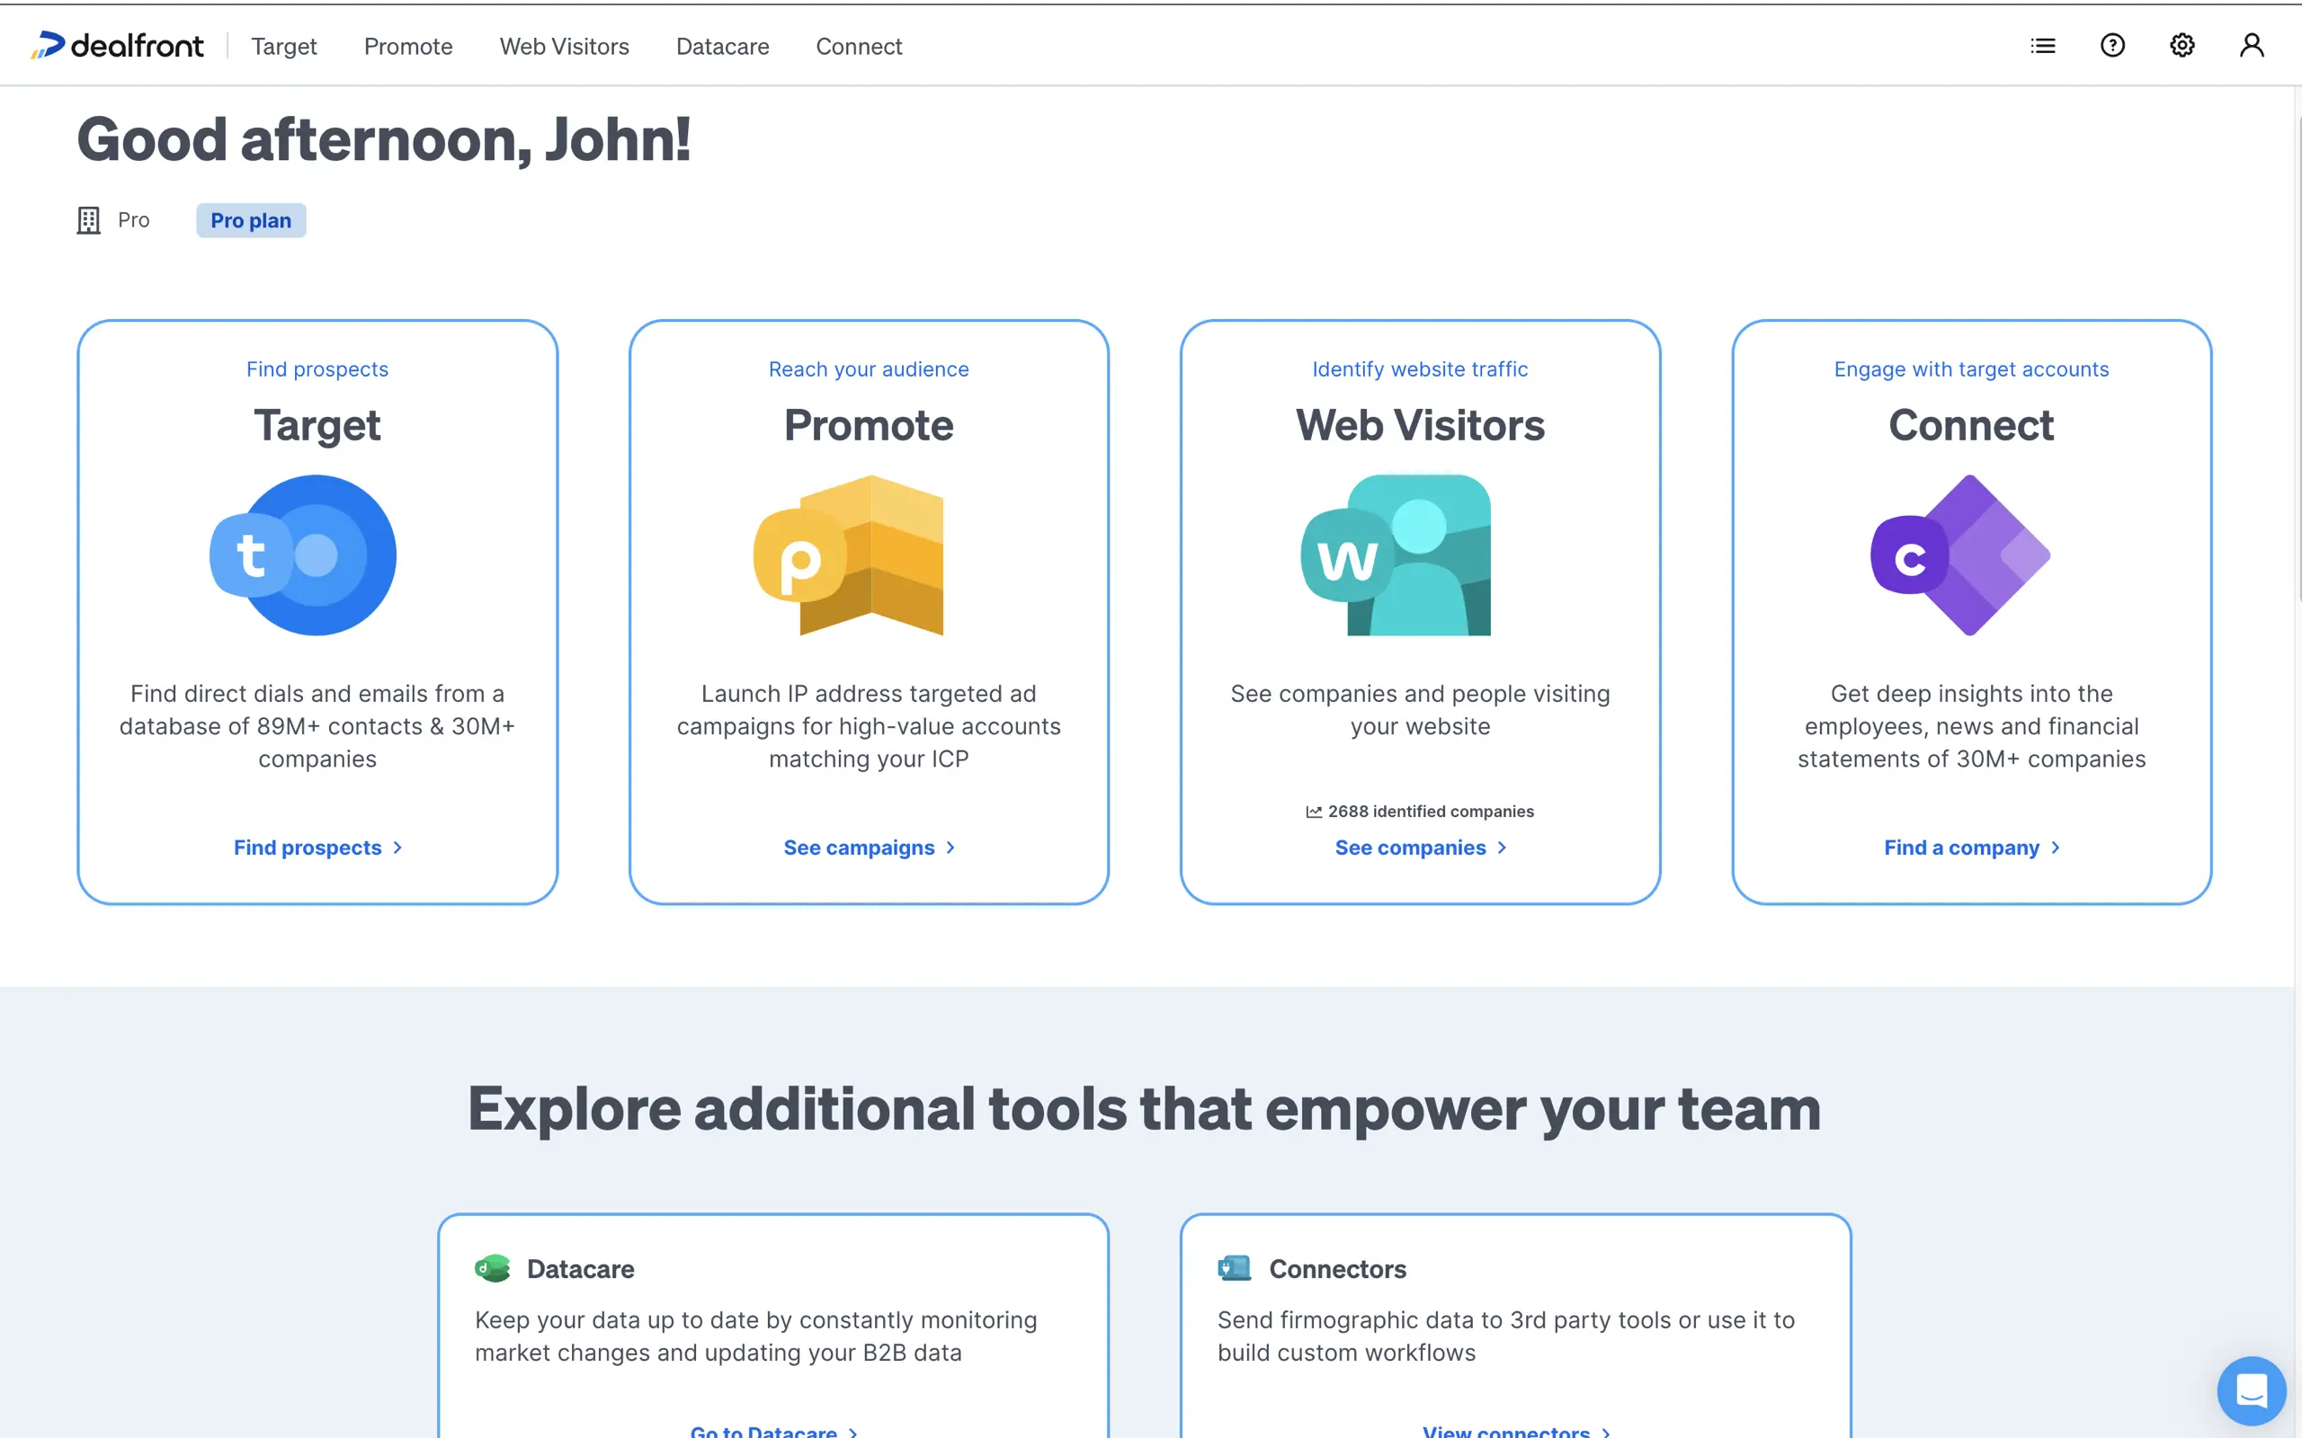Click the purple Connect product icon
2302x1438 pixels.
point(1959,555)
